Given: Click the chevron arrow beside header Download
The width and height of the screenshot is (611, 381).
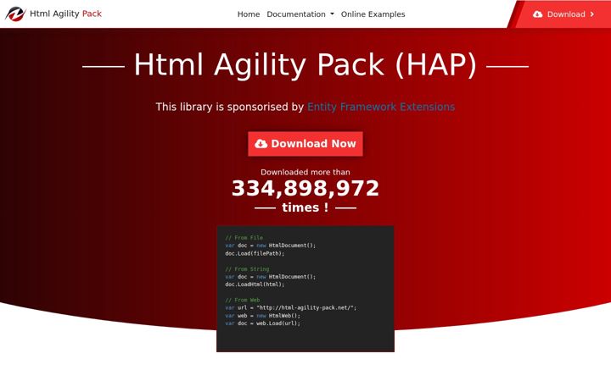Looking at the screenshot, I should [592, 14].
